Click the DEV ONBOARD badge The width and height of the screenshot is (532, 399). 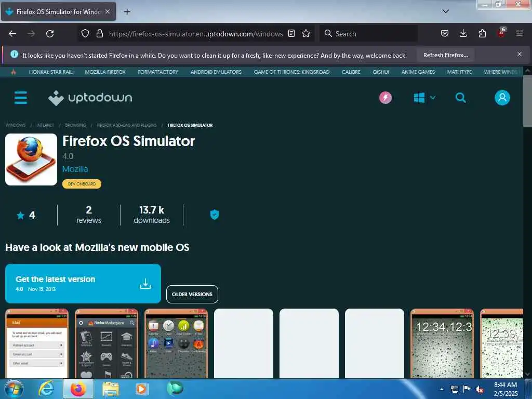pos(82,184)
